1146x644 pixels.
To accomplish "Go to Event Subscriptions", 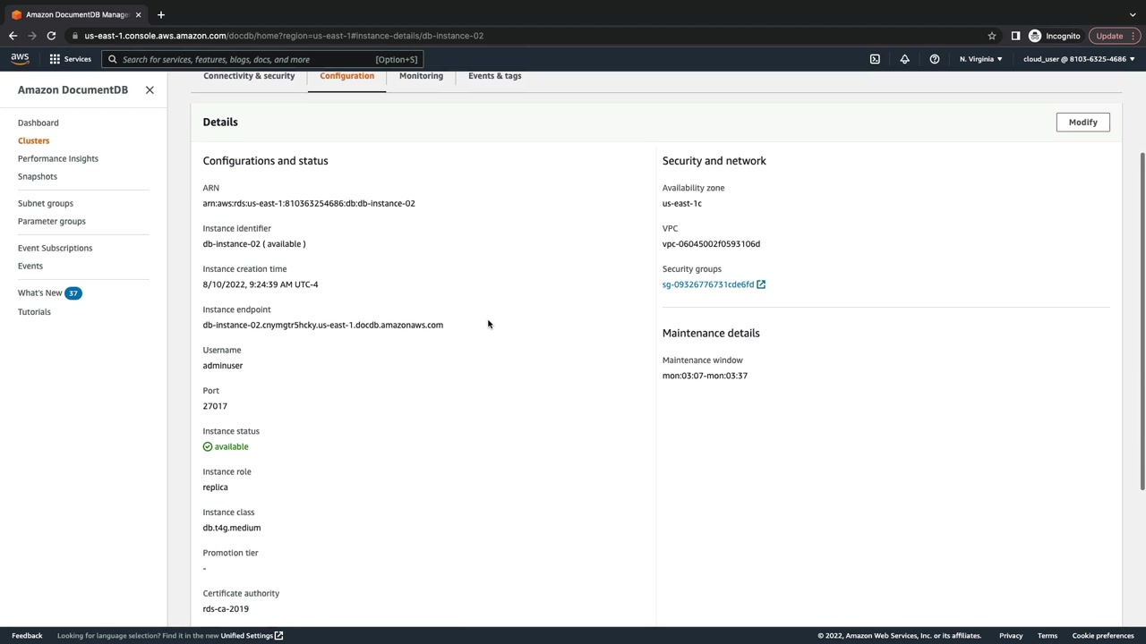I will tap(55, 248).
